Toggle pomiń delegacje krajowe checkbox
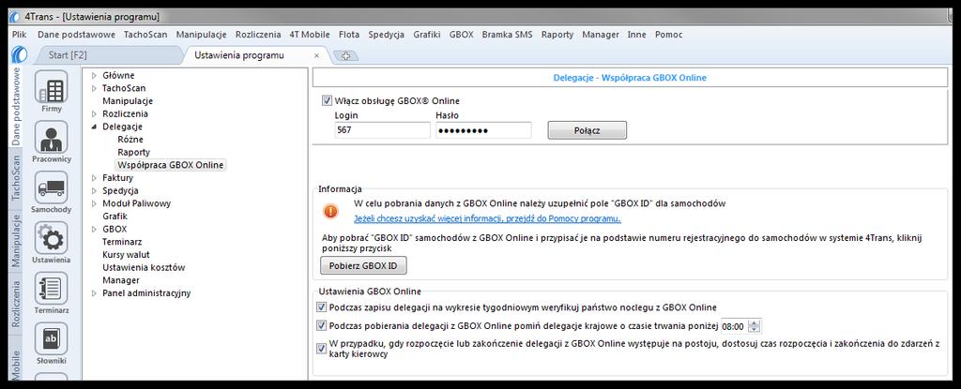The height and width of the screenshot is (389, 961). pos(321,325)
